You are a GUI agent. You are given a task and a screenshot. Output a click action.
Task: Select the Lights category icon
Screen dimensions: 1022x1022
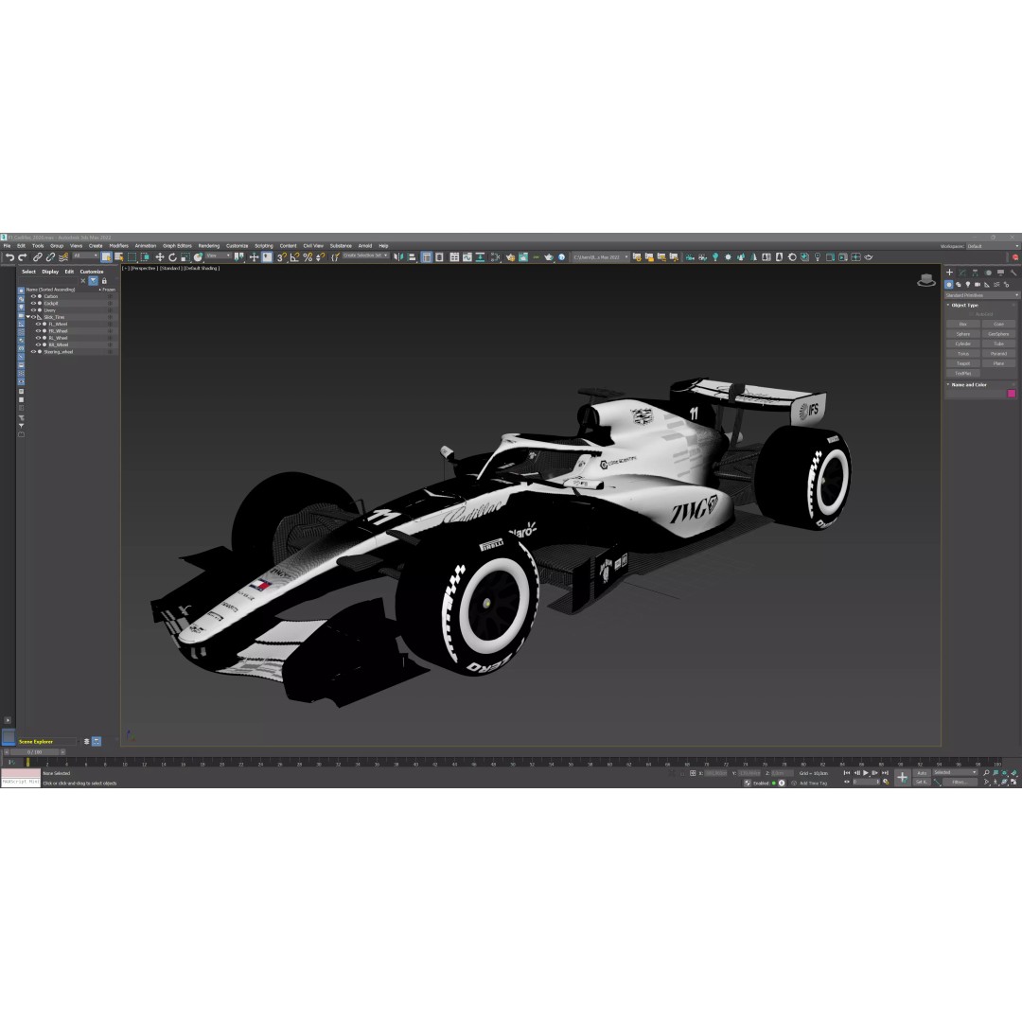click(967, 285)
